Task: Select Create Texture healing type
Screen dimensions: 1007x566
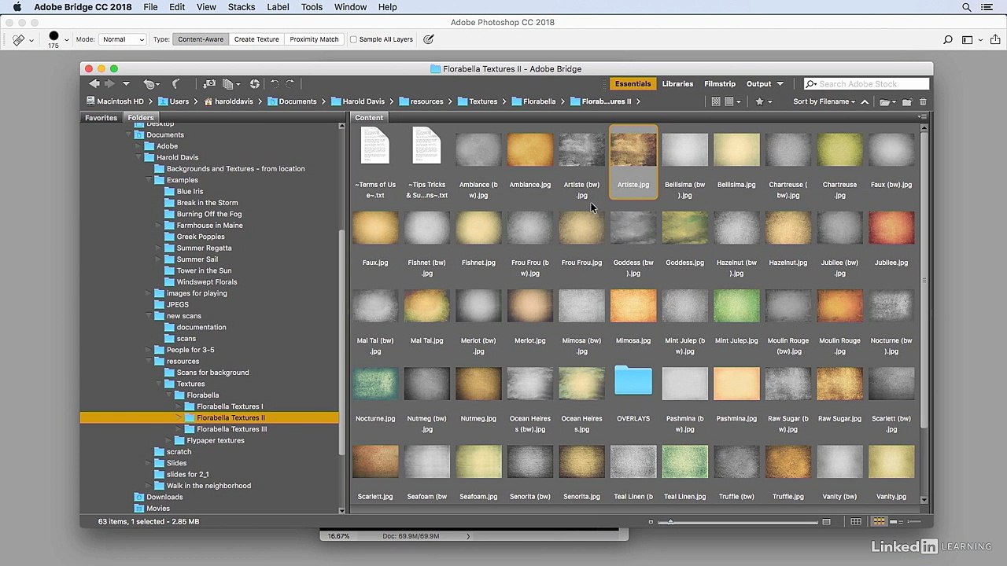Action: (x=256, y=39)
